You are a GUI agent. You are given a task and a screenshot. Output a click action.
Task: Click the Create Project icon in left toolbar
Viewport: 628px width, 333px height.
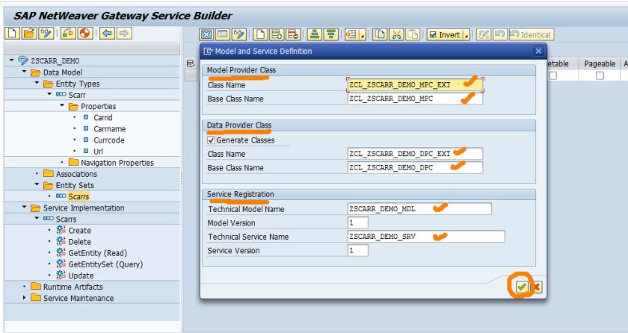click(x=13, y=33)
